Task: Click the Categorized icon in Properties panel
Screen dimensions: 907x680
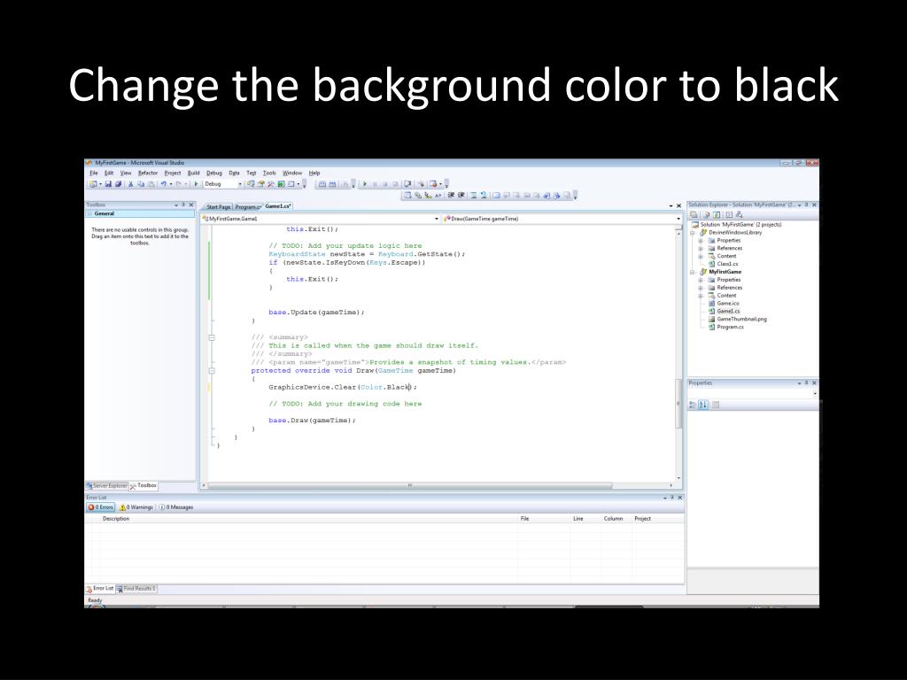Action: tap(693, 405)
